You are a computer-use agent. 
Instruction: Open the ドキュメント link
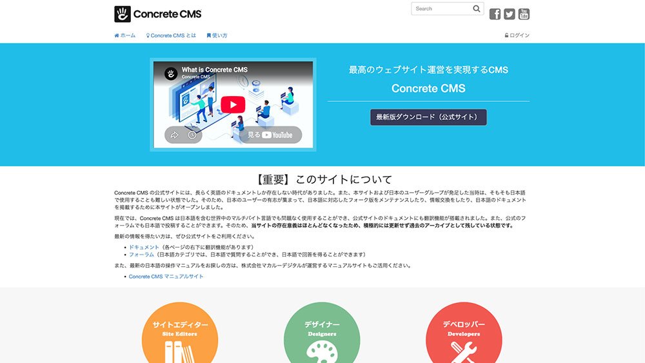(144, 247)
